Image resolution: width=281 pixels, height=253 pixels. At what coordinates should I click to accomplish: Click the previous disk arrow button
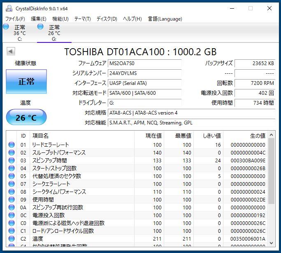click(11, 52)
